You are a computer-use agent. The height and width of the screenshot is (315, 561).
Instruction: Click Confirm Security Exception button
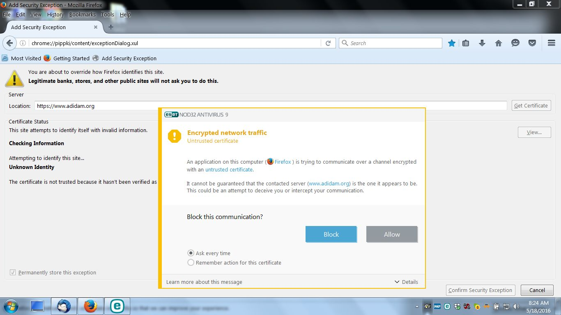pos(480,290)
